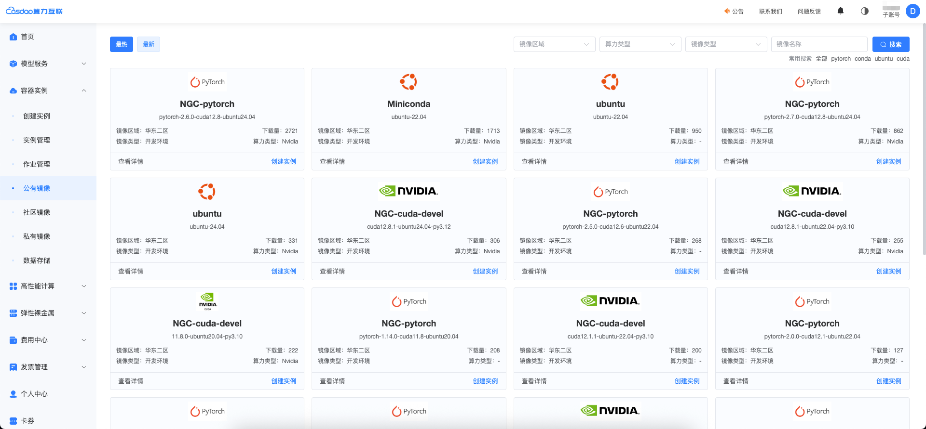Open the 镜像区域 dropdown
926x429 pixels.
click(x=555, y=44)
